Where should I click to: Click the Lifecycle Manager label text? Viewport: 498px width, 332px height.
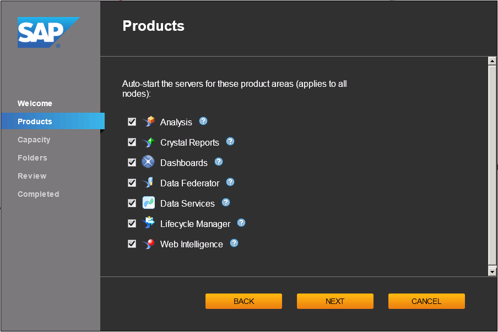196,224
